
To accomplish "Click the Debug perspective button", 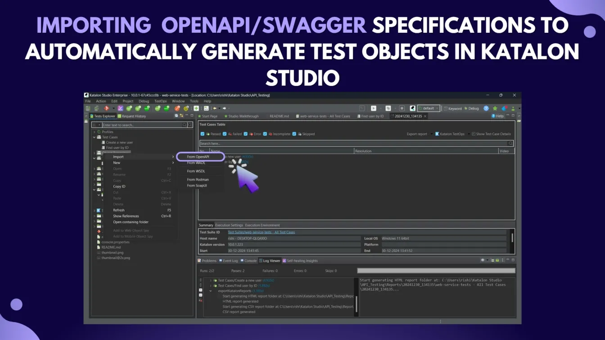I will click(472, 108).
